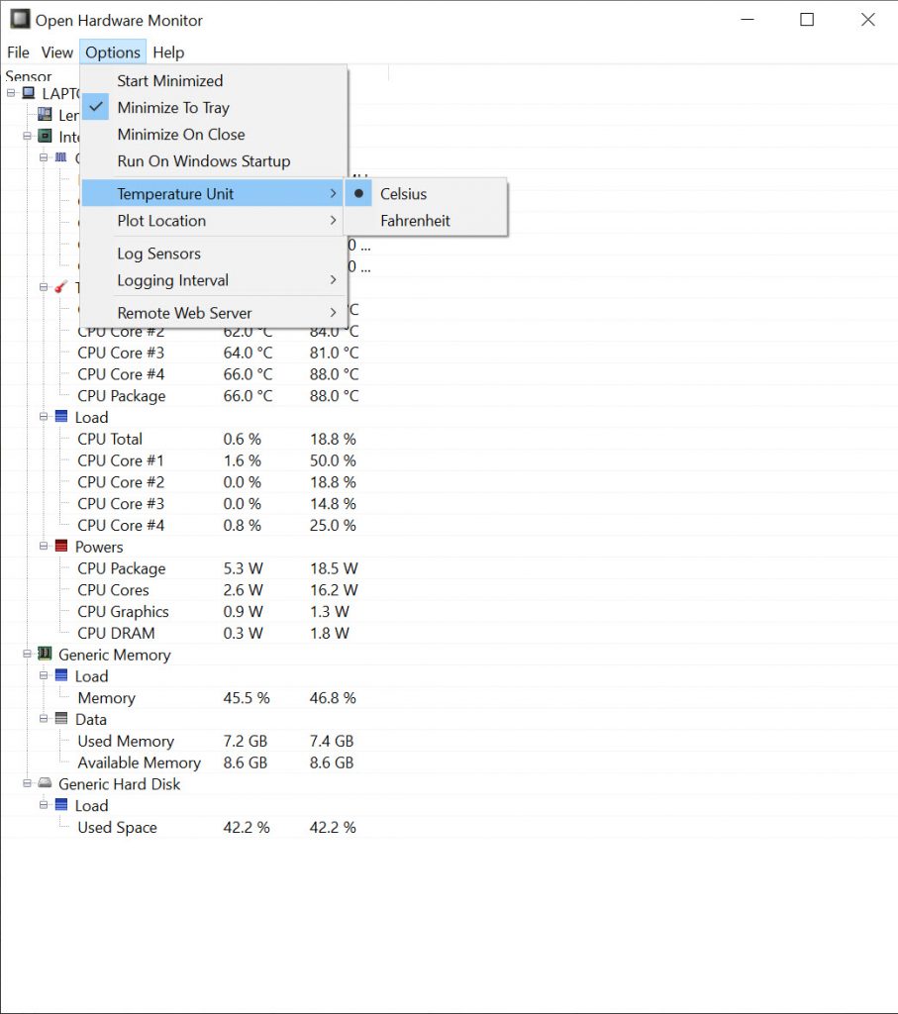Image resolution: width=898 pixels, height=1014 pixels.
Task: Open the Plot Location submenu
Action: click(x=214, y=221)
